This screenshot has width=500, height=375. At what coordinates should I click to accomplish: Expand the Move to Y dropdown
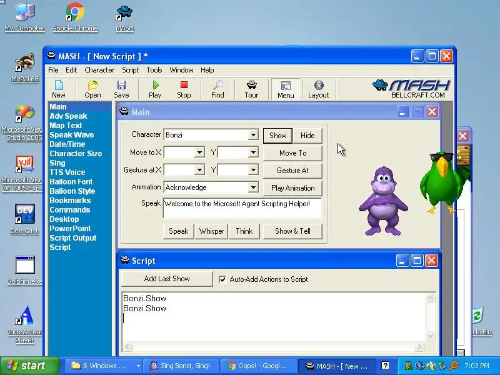253,152
